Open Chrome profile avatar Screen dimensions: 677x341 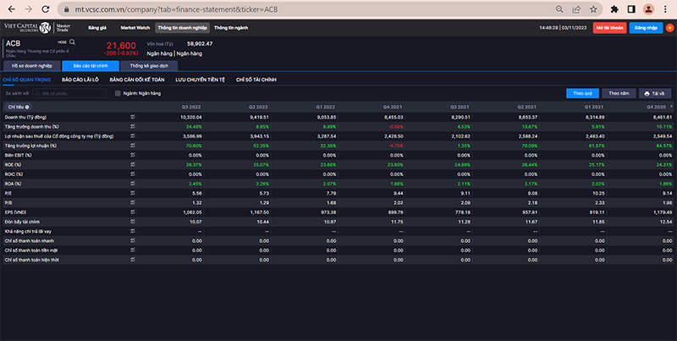[x=648, y=9]
